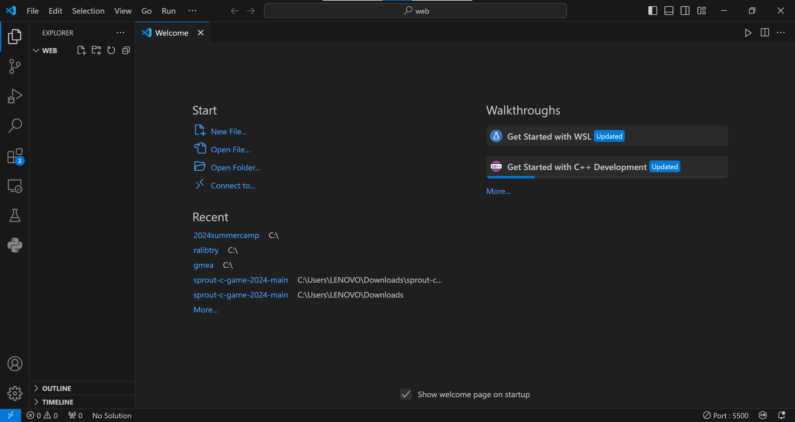This screenshot has height=422, width=795.
Task: Open the Source Control view
Action: (15, 66)
